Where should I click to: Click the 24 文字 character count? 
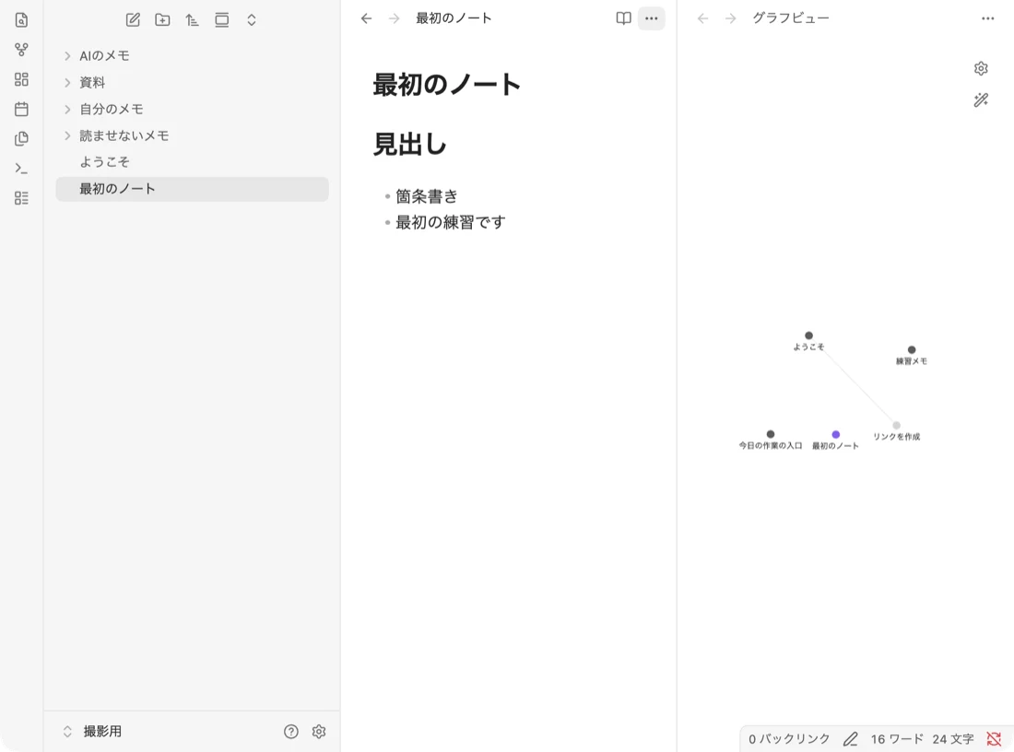pos(952,738)
